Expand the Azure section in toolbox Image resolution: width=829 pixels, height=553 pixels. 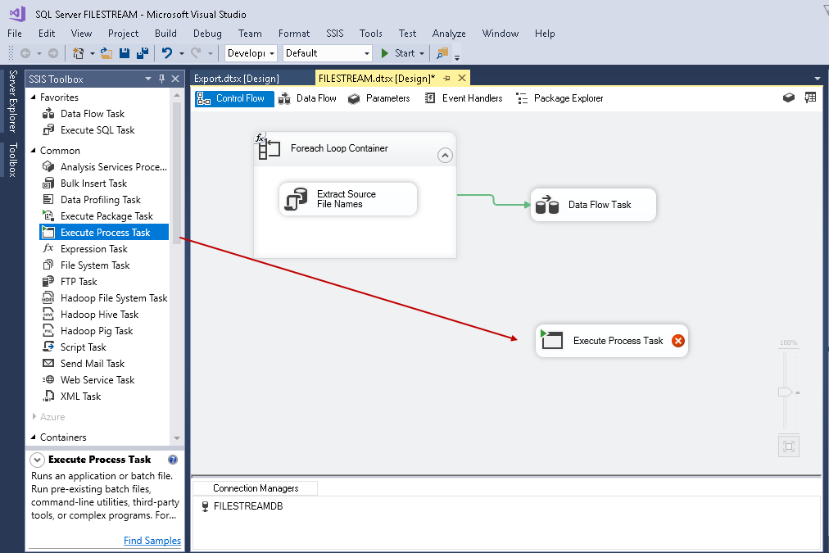34,417
